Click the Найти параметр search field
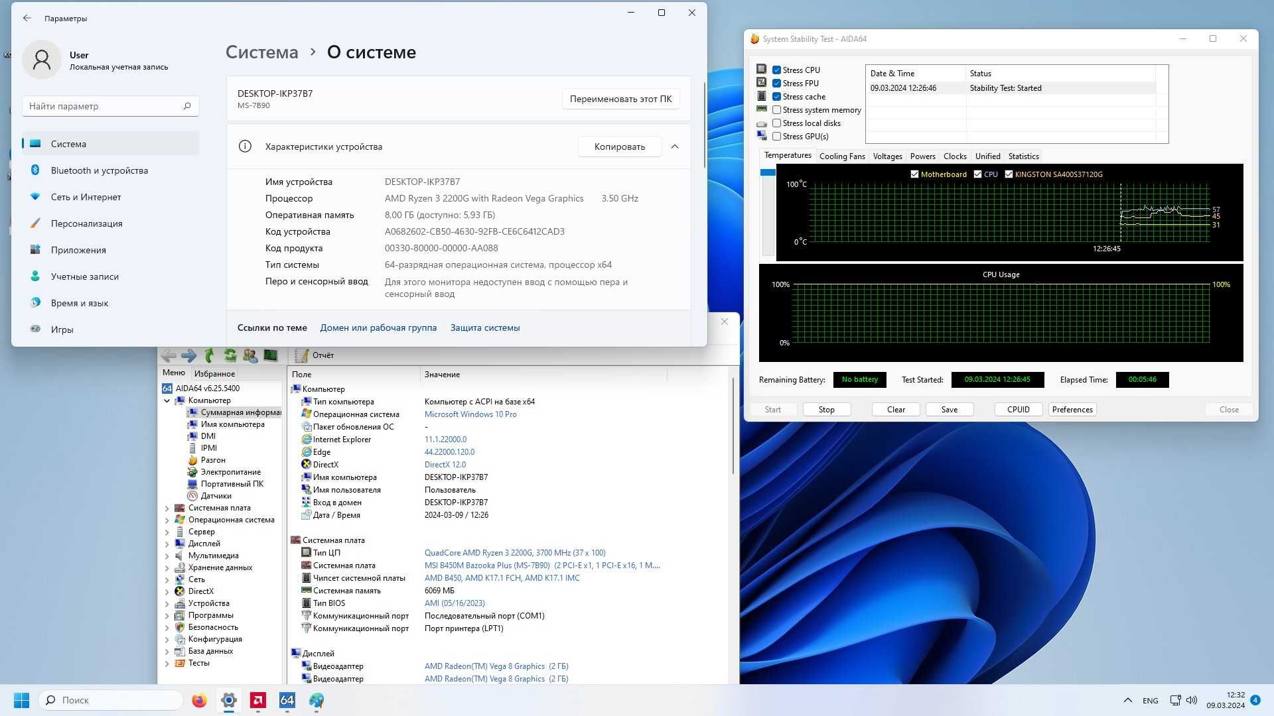Screen dimensions: 1274x716 click(x=110, y=106)
